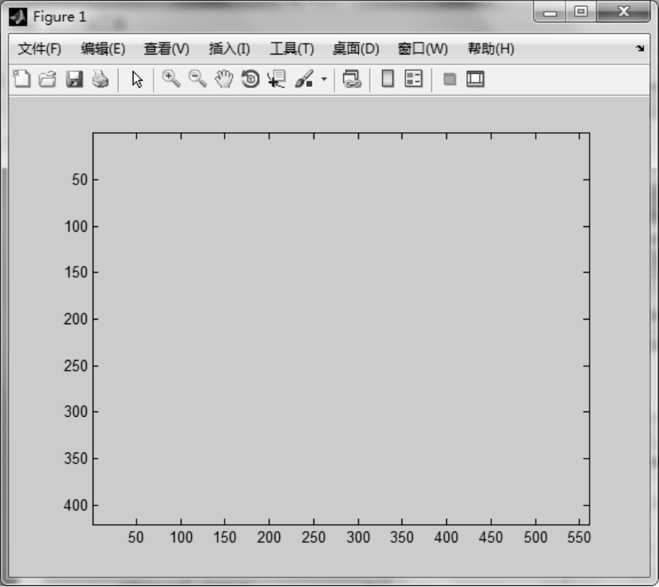This screenshot has height=587, width=659.
Task: Show plot tools and dock figure
Action: tap(475, 79)
